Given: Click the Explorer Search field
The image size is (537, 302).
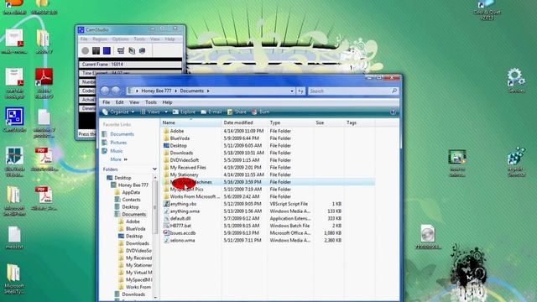Looking at the screenshot, I should (352, 91).
